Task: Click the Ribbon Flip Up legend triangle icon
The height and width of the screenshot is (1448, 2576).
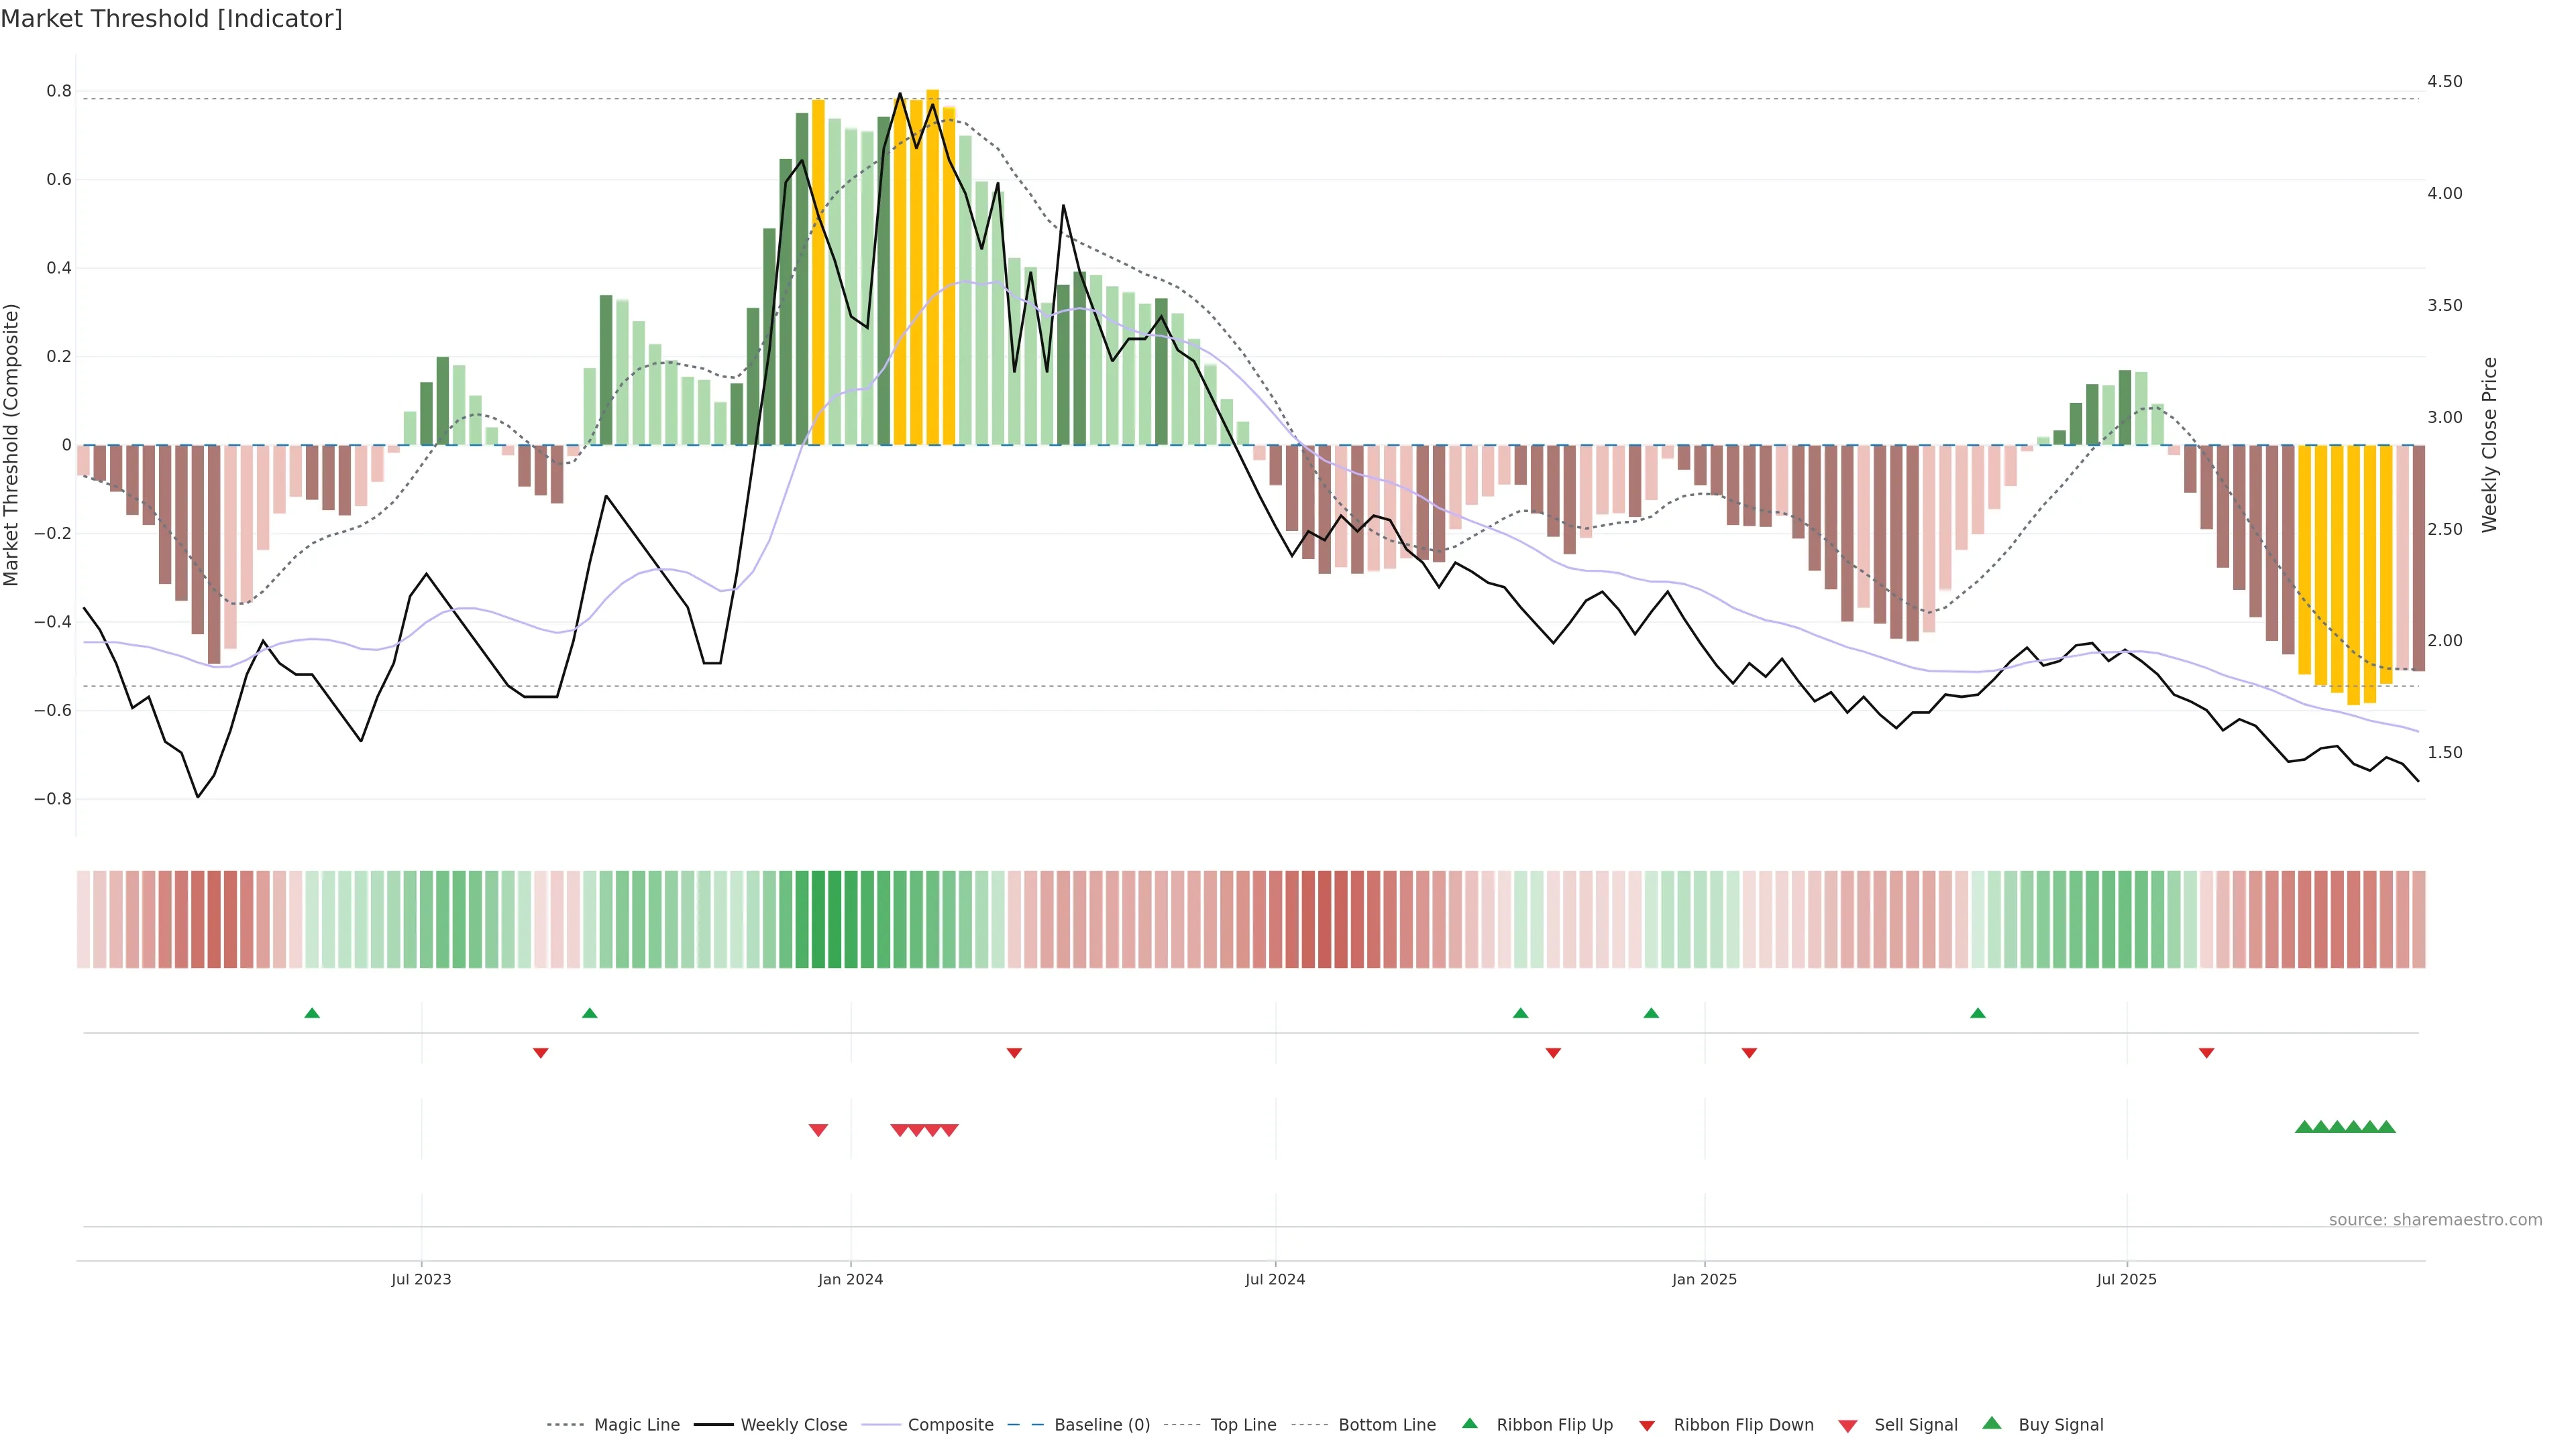Action: pyautogui.click(x=1469, y=1423)
